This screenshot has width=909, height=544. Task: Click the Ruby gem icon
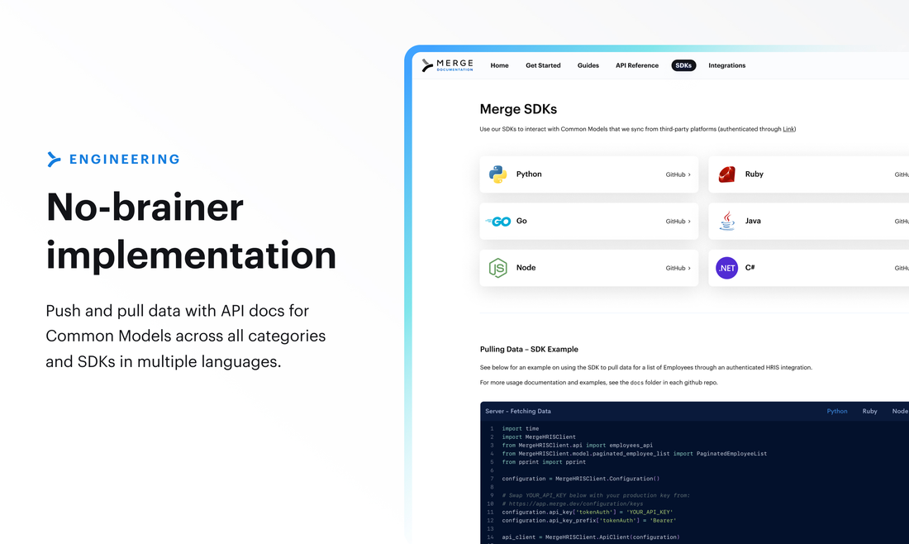(x=727, y=174)
